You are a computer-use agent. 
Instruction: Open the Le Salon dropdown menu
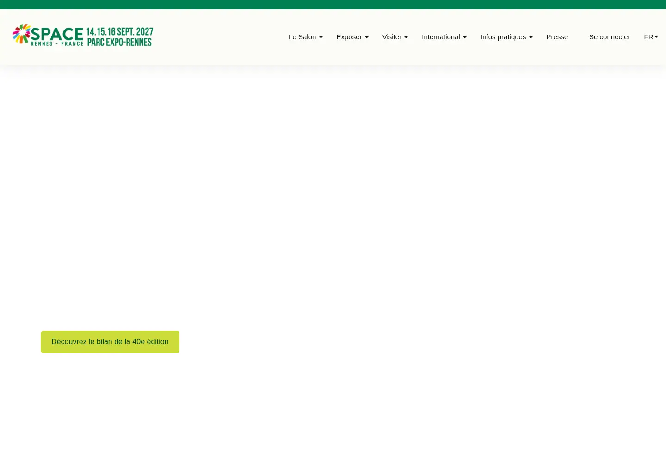306,37
